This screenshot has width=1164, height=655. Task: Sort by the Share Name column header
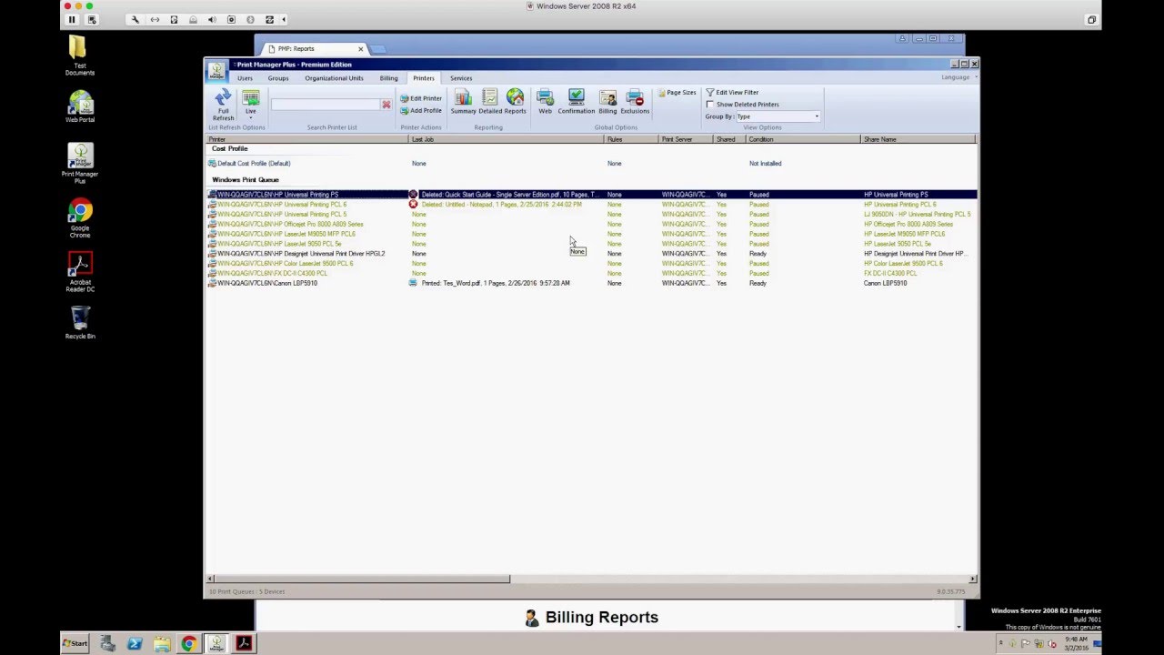point(918,139)
